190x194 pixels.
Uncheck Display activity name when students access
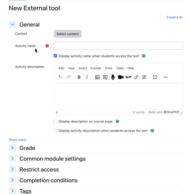point(55,56)
